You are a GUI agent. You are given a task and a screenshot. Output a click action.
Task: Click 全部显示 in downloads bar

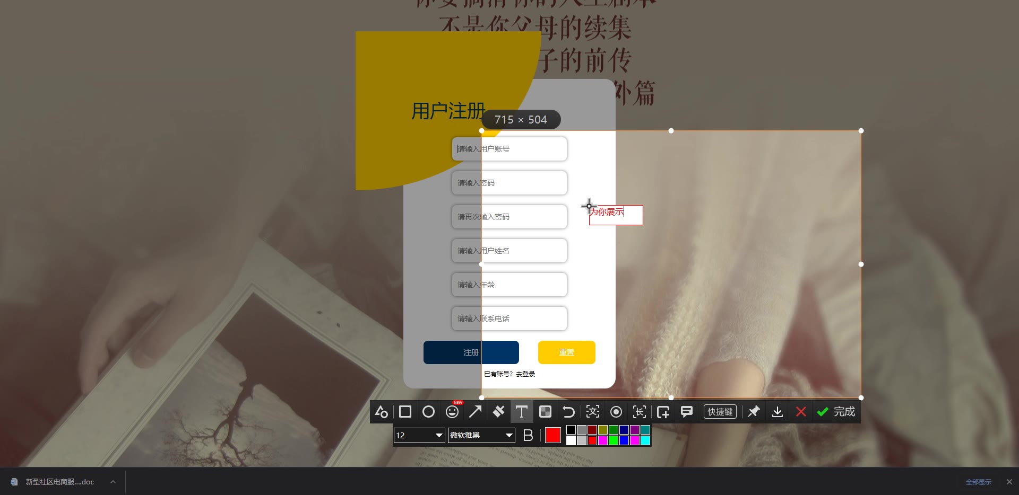point(979,482)
